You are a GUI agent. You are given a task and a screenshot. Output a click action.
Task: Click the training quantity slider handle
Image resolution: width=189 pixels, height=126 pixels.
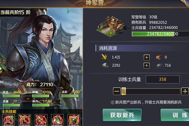point(123,91)
